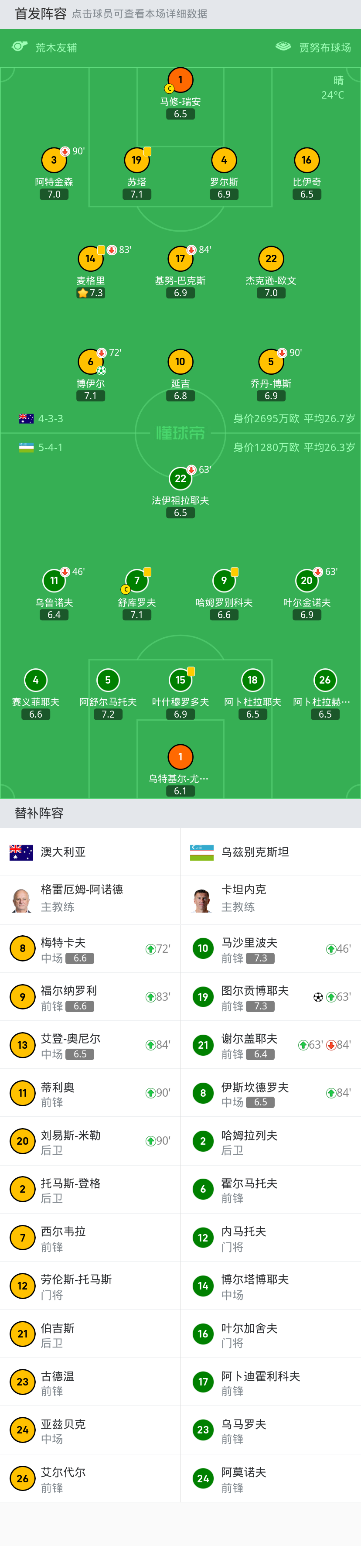Viewport: 361px width, 1546px height.
Task: Click the Australia flag next to 澳大利亚
Action: point(22,852)
